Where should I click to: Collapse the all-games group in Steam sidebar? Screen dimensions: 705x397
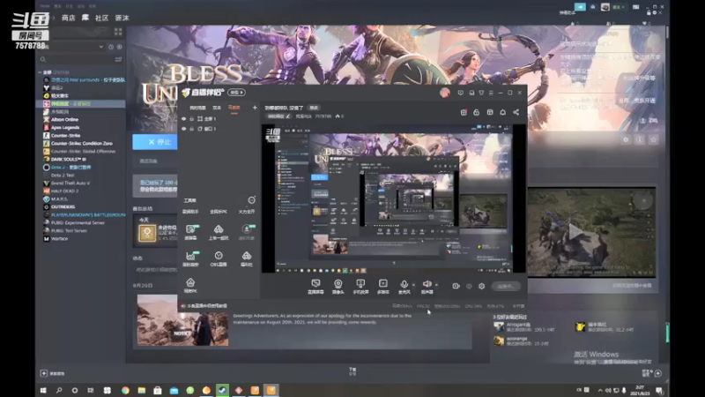pyautogui.click(x=40, y=72)
